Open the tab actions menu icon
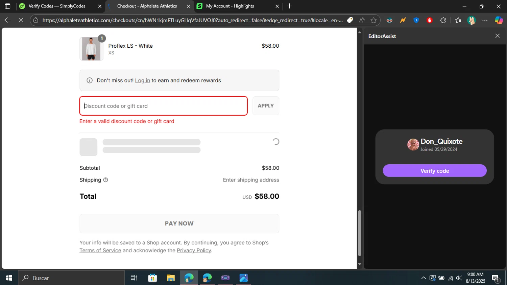 (7, 6)
